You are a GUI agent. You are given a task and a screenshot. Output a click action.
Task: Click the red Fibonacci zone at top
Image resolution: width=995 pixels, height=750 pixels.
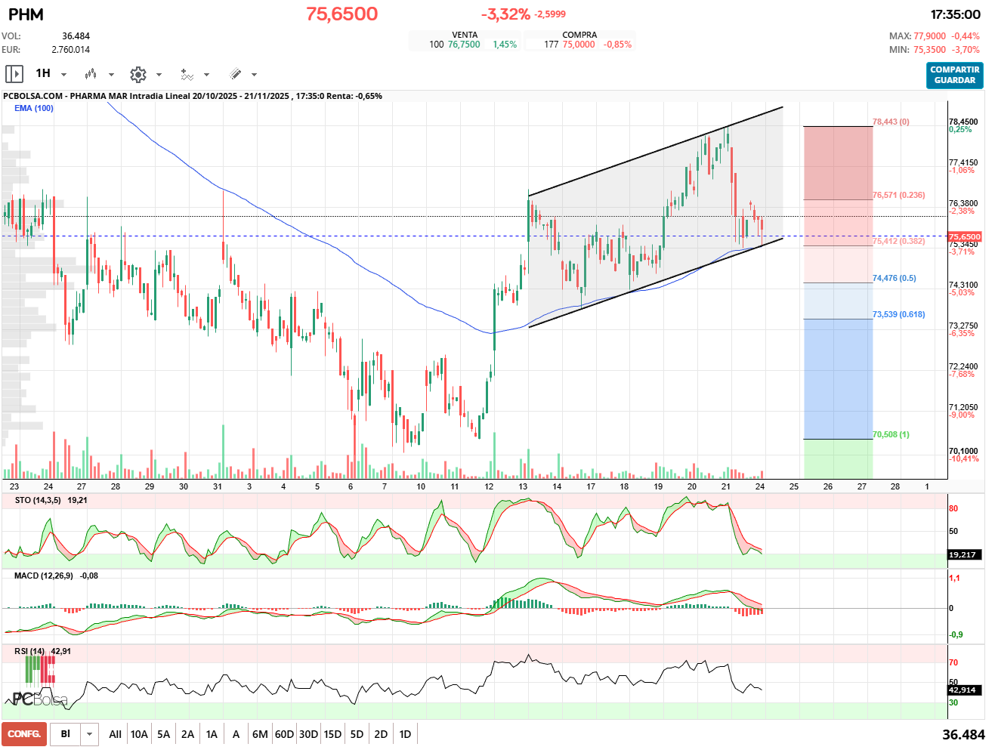[x=837, y=162]
